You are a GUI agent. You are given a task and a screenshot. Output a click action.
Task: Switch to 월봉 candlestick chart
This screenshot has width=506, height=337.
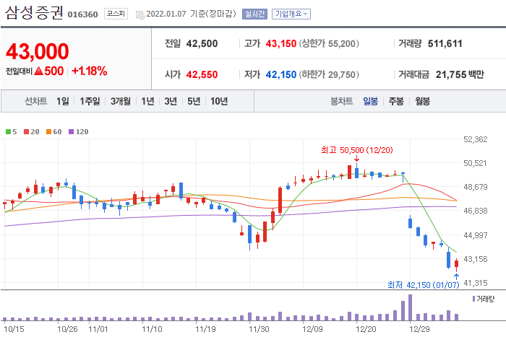[422, 101]
